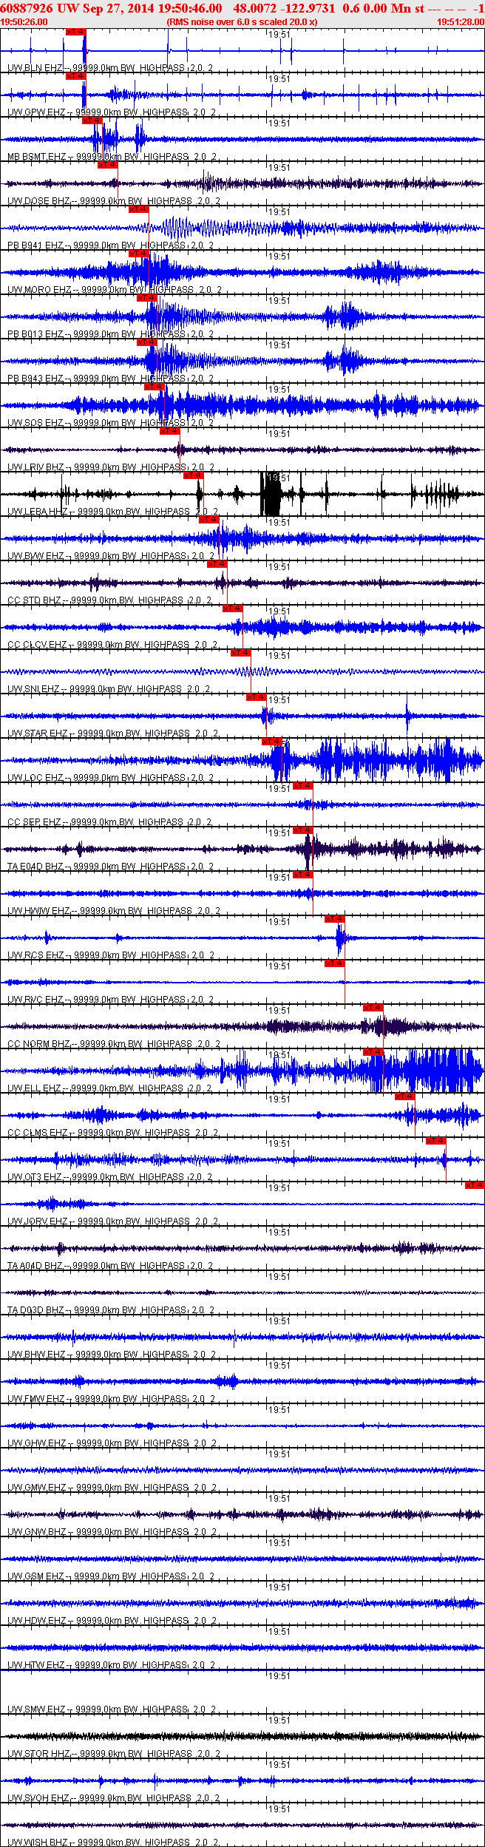Click the end time 19:51:28.00 label
Viewport: 485px width, 1847px height.
461,22
